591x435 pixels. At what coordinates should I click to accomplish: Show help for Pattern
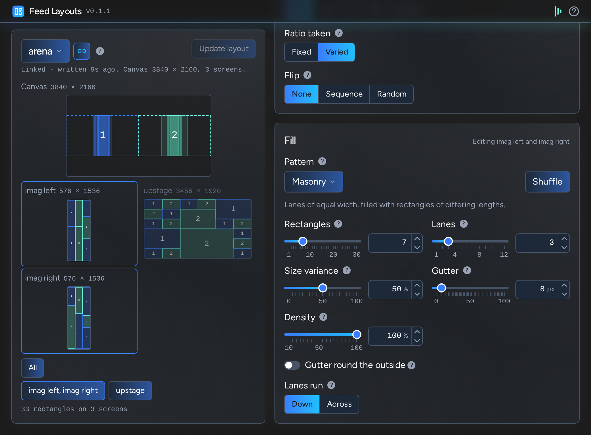click(x=322, y=161)
